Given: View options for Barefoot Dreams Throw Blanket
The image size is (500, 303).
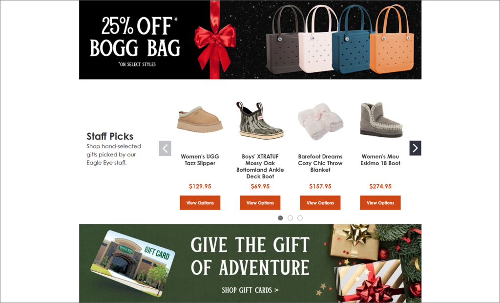Looking at the screenshot, I should (320, 203).
